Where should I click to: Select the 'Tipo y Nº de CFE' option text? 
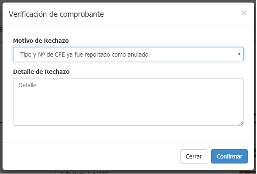pos(42,55)
